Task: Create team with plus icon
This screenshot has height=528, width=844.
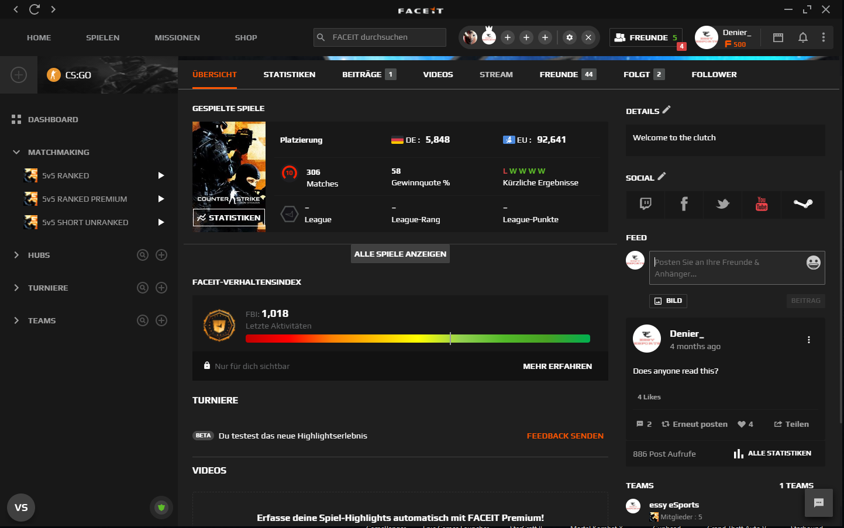Action: point(161,320)
